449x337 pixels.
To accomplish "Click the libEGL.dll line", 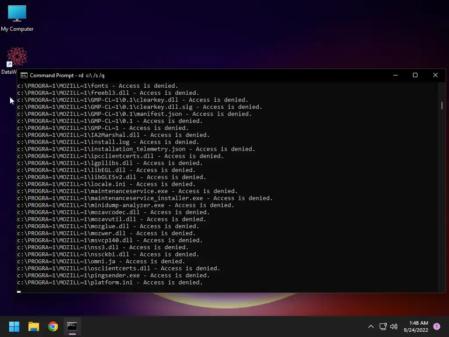I will point(107,170).
